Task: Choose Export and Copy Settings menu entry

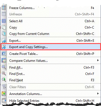Action: (x=51, y=47)
